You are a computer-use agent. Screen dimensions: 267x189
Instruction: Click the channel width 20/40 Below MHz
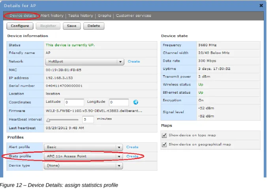tap(214, 53)
